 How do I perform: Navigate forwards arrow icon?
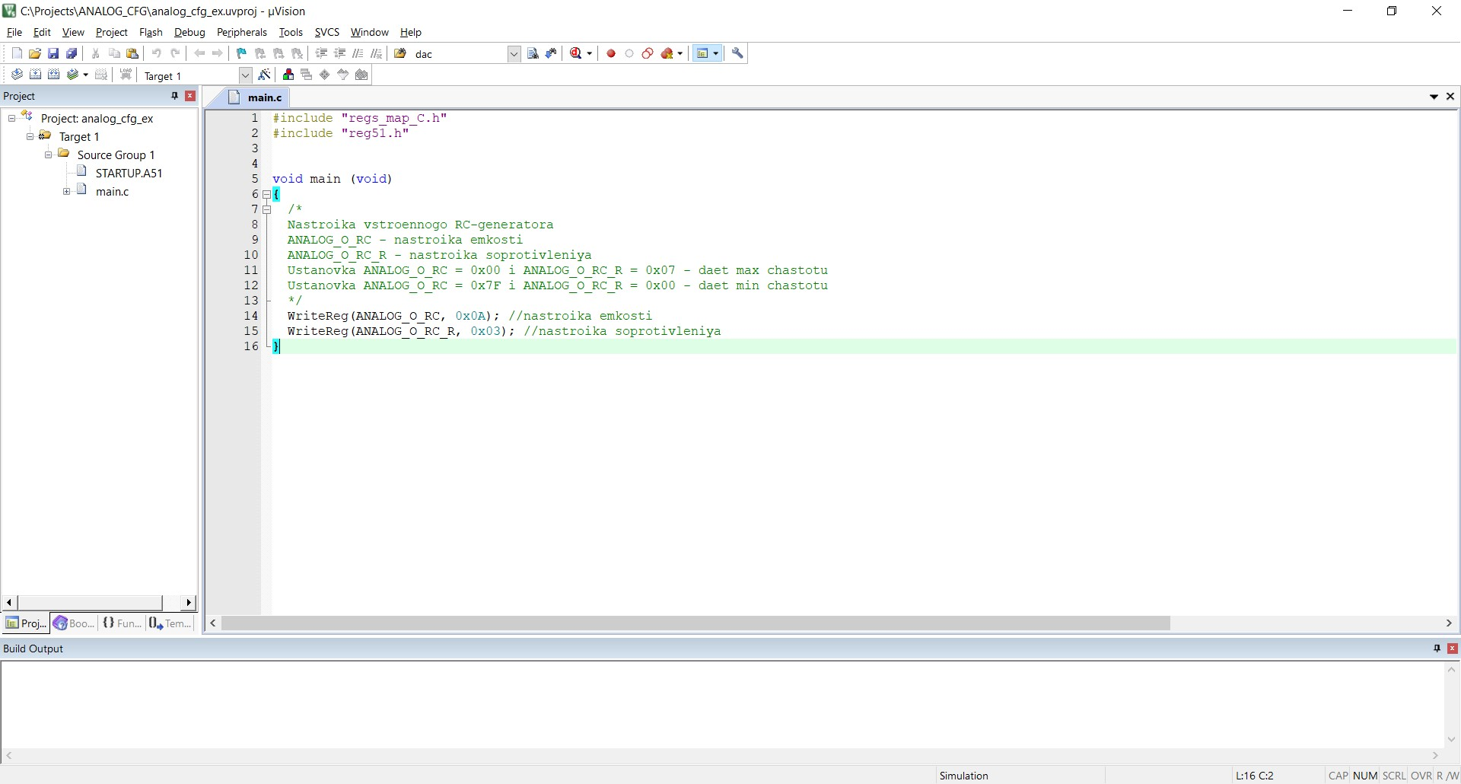pyautogui.click(x=218, y=53)
